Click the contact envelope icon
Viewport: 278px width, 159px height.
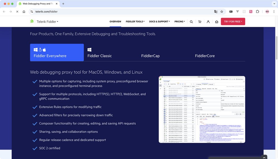(217, 22)
